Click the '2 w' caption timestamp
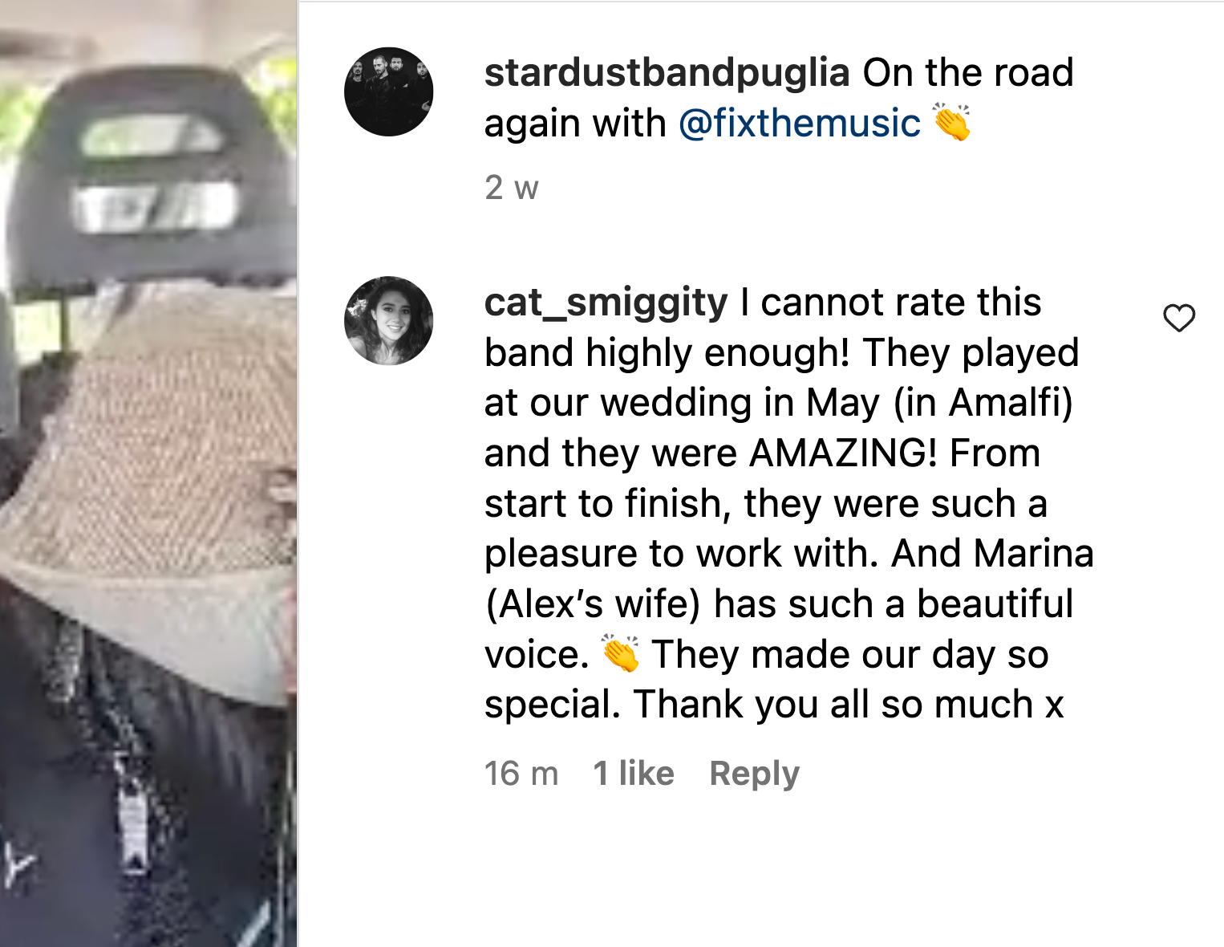1224x947 pixels. (x=512, y=188)
